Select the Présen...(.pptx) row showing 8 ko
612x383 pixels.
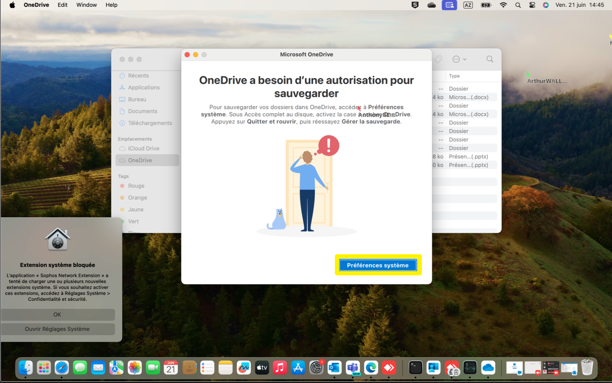[465, 156]
